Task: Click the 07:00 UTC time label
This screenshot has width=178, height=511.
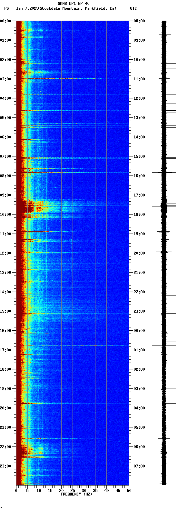Action: 139,466
